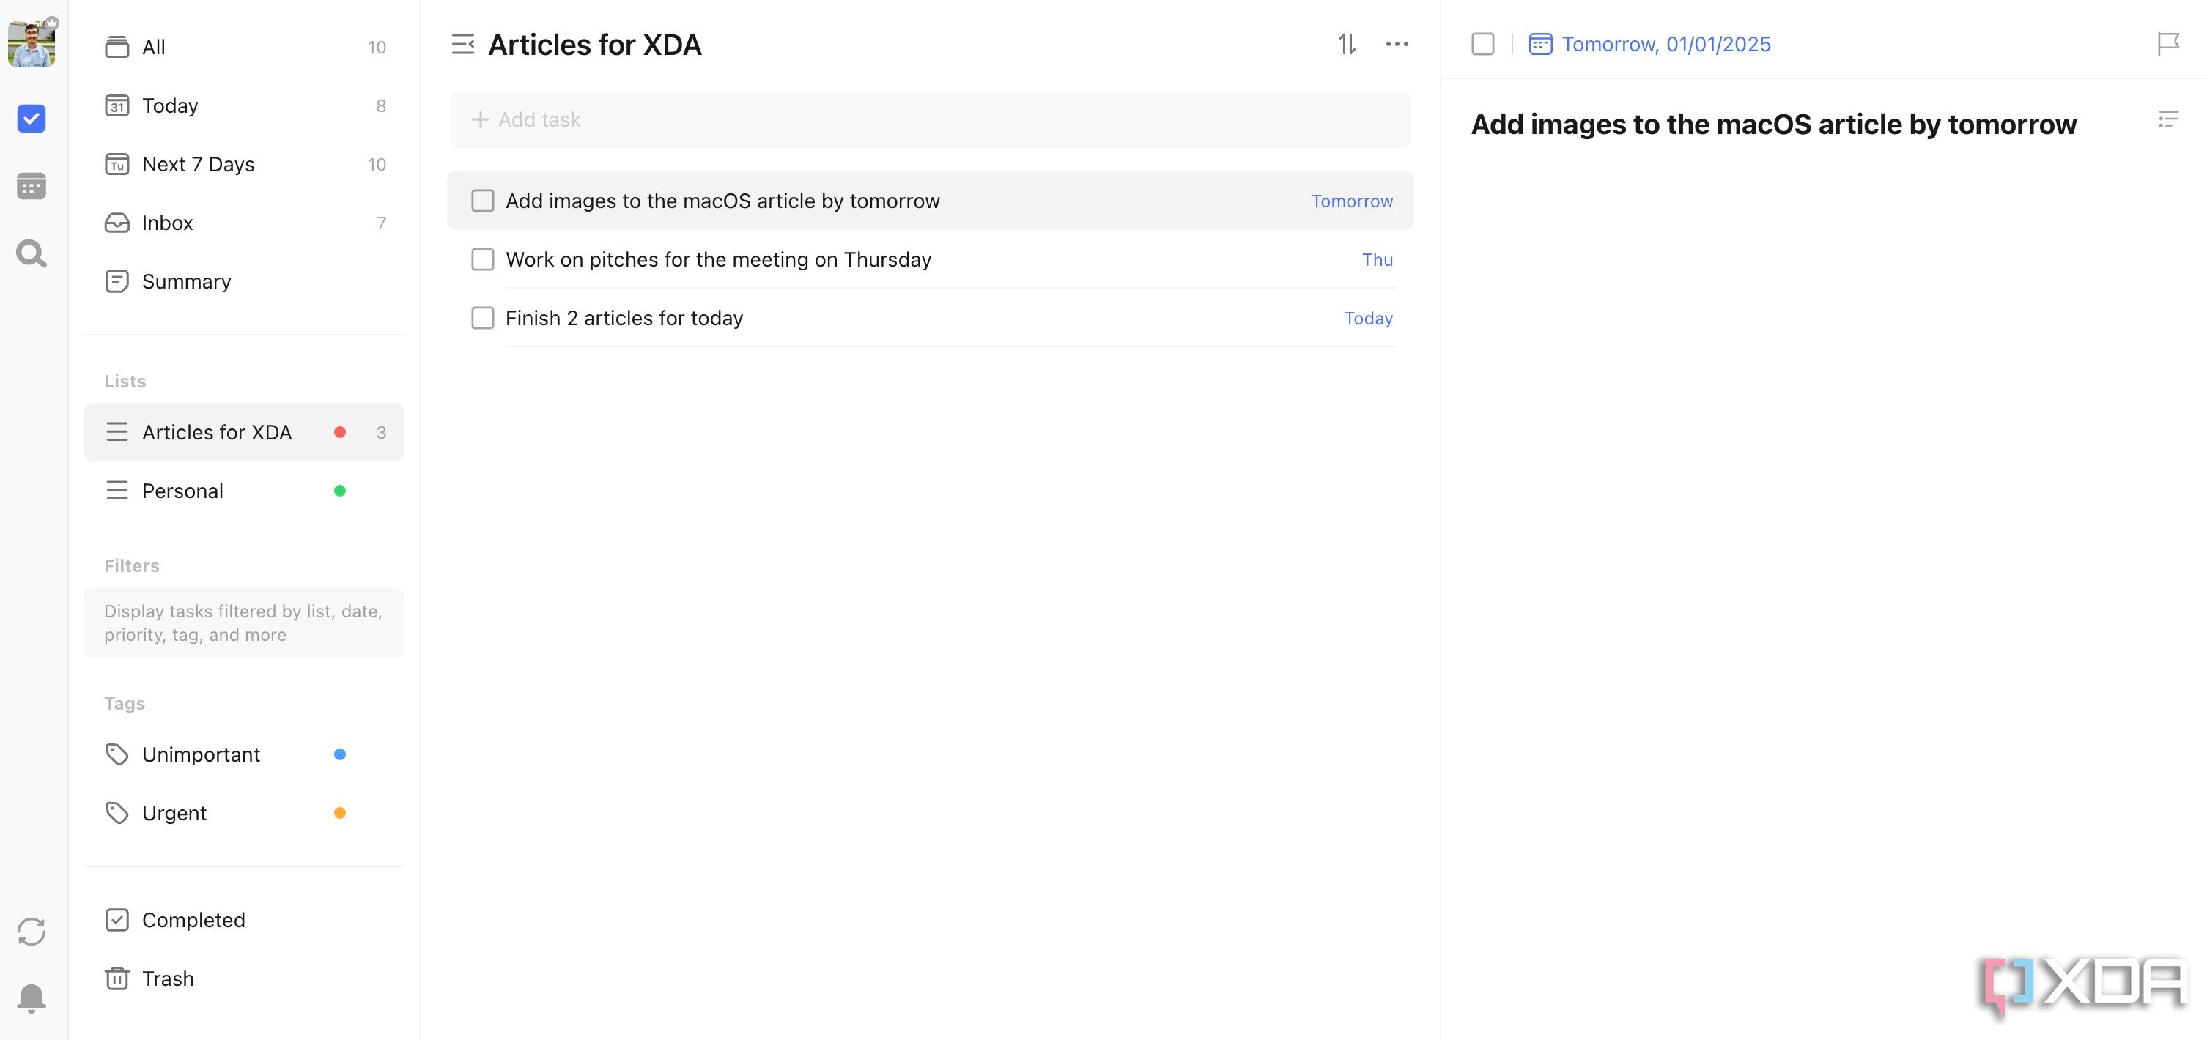Image resolution: width=2207 pixels, height=1040 pixels.
Task: Click the Inbox icon in sidebar
Action: [116, 223]
